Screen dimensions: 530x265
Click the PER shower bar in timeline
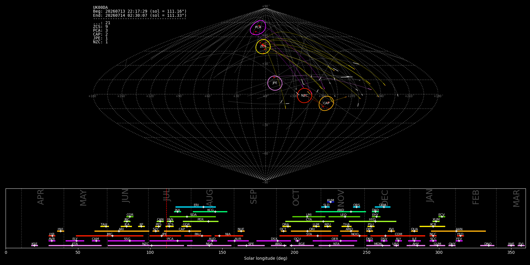point(201,221)
